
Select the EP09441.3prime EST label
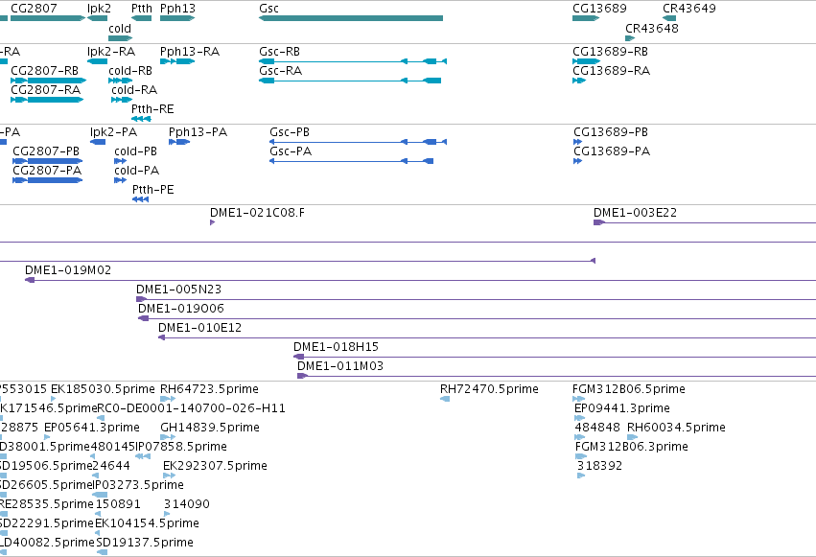(x=622, y=408)
